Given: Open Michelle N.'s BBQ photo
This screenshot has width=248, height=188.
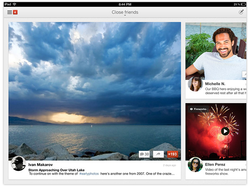Looking at the screenshot, I should (x=216, y=51).
